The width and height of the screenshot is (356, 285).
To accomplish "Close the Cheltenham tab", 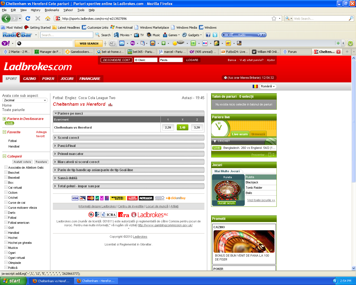I will (338, 52).
